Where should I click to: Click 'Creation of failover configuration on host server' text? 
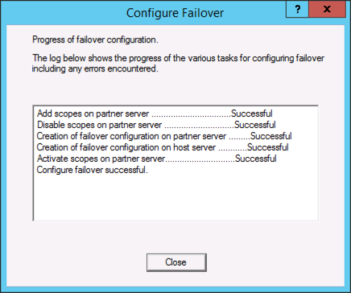click(x=126, y=147)
